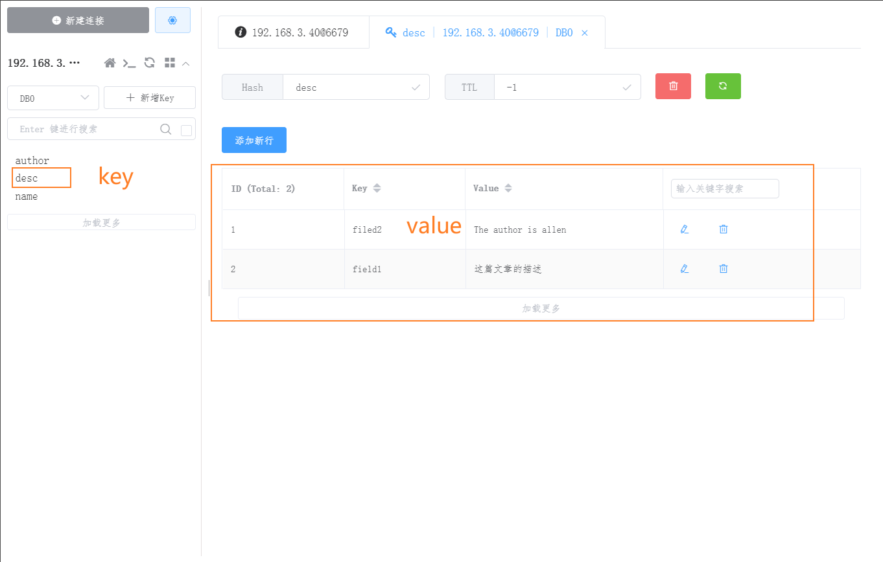883x562 pixels.
Task: Sort the Value column with its arrows
Action: click(508, 188)
